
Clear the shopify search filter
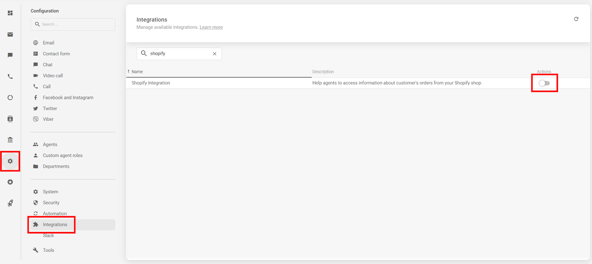(215, 54)
